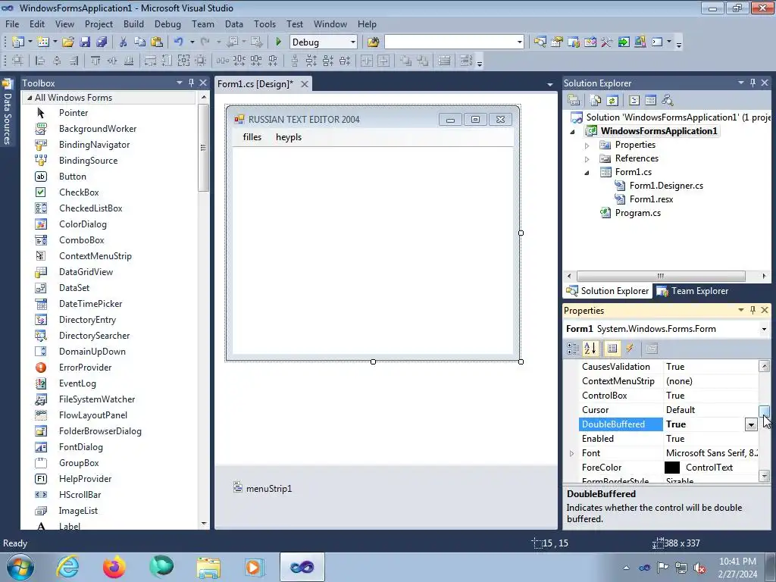This screenshot has width=776, height=582.
Task: Open Internet Explorer from the taskbar
Action: point(67,567)
